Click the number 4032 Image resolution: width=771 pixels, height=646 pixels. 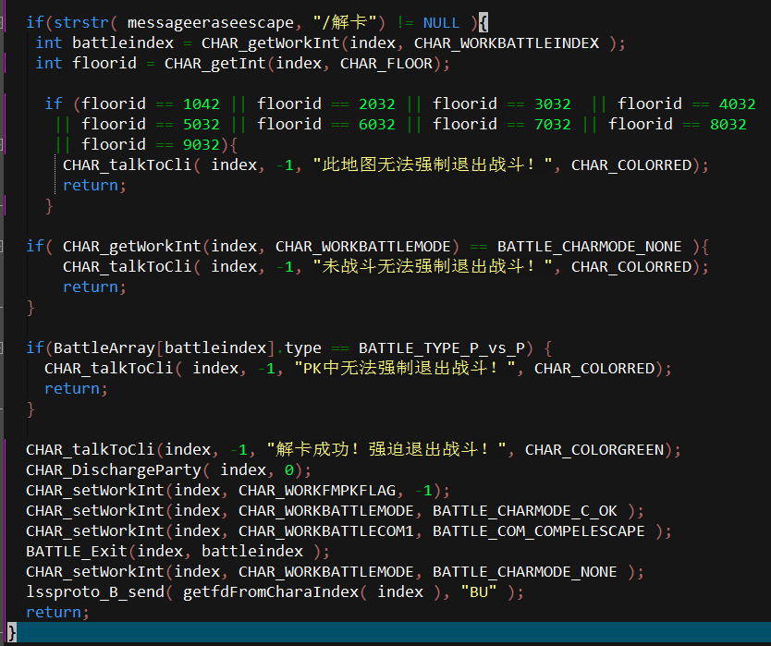(737, 104)
